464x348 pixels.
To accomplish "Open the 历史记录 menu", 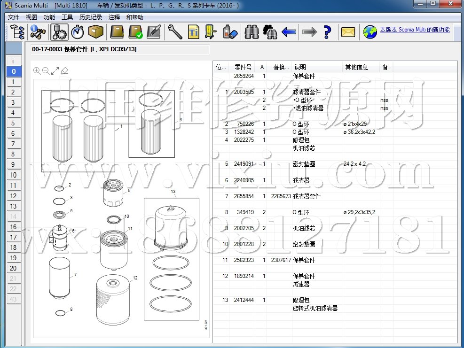I will pos(91,17).
